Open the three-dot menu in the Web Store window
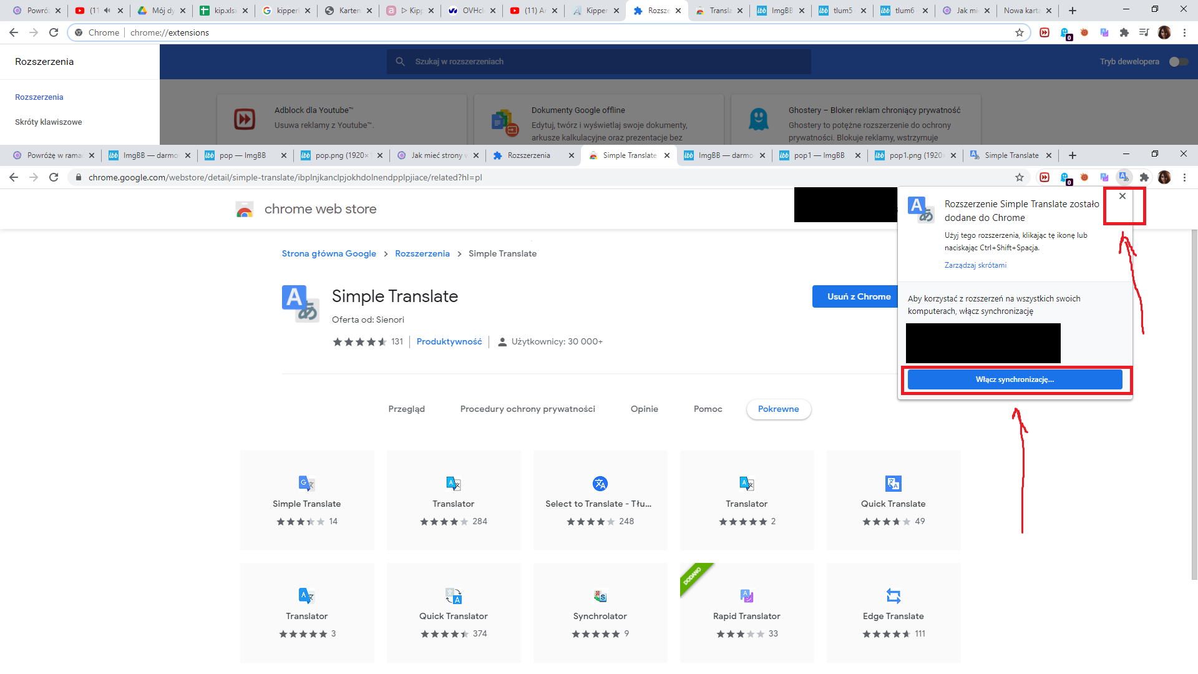 coord(1184,177)
